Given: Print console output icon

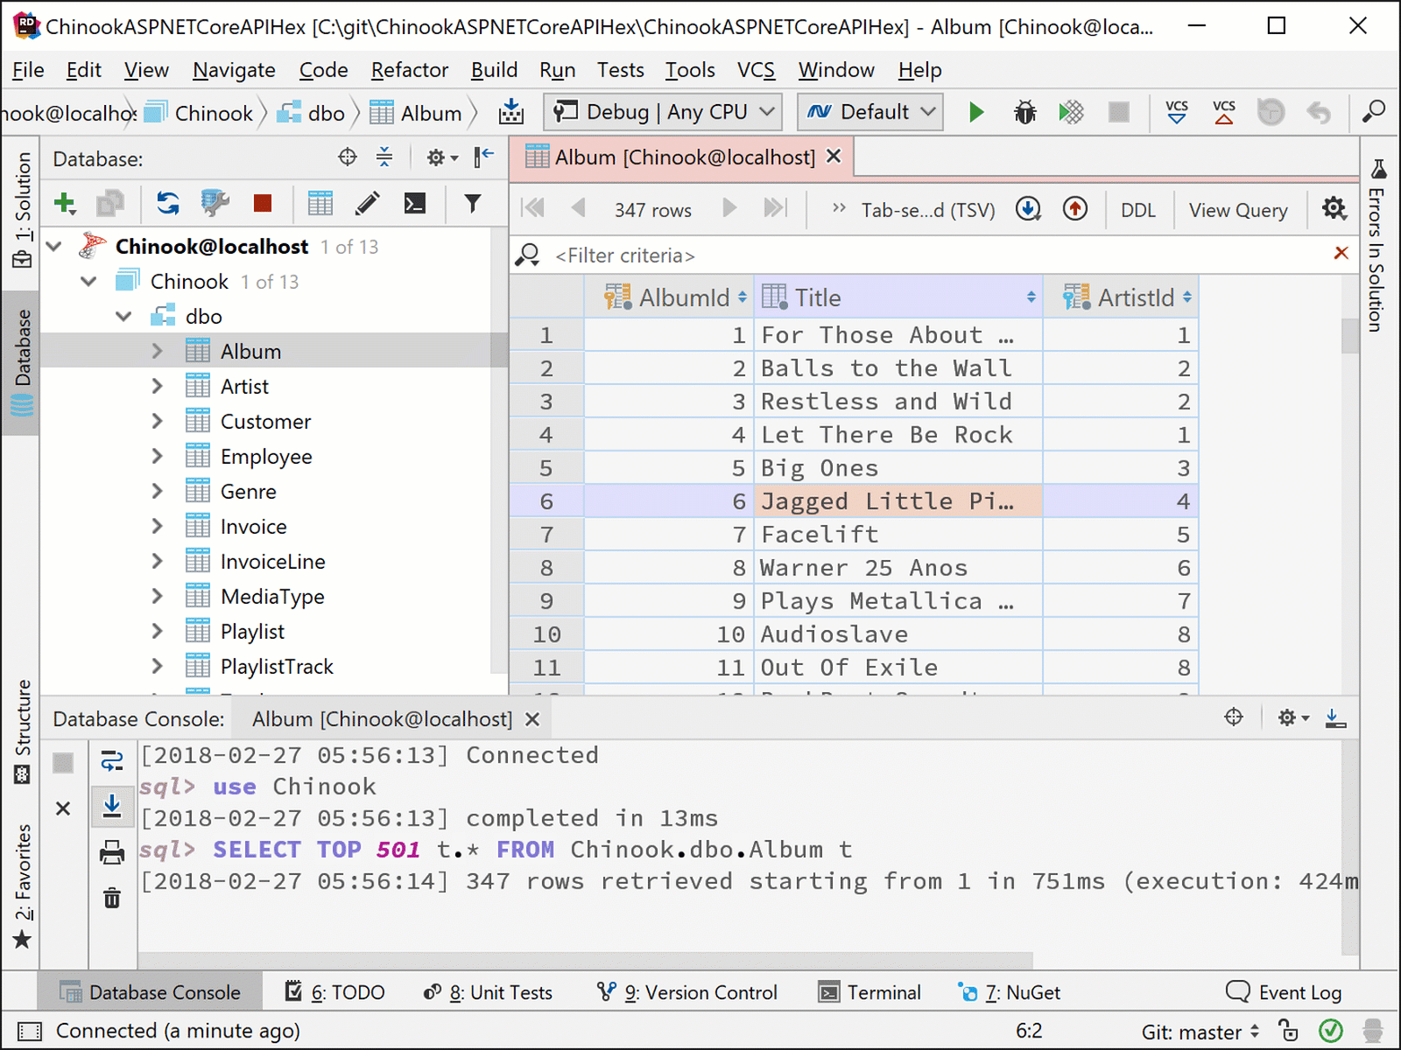Looking at the screenshot, I should click(x=112, y=852).
